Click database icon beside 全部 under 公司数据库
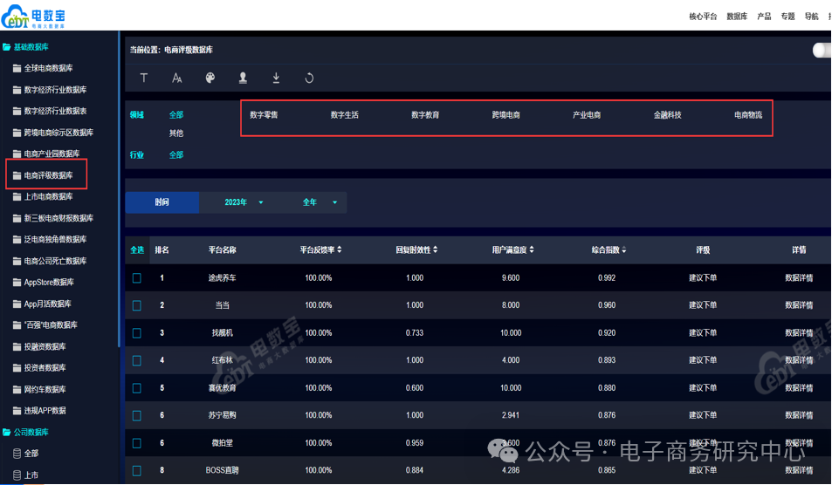Screen dimensions: 832x485 point(17,454)
